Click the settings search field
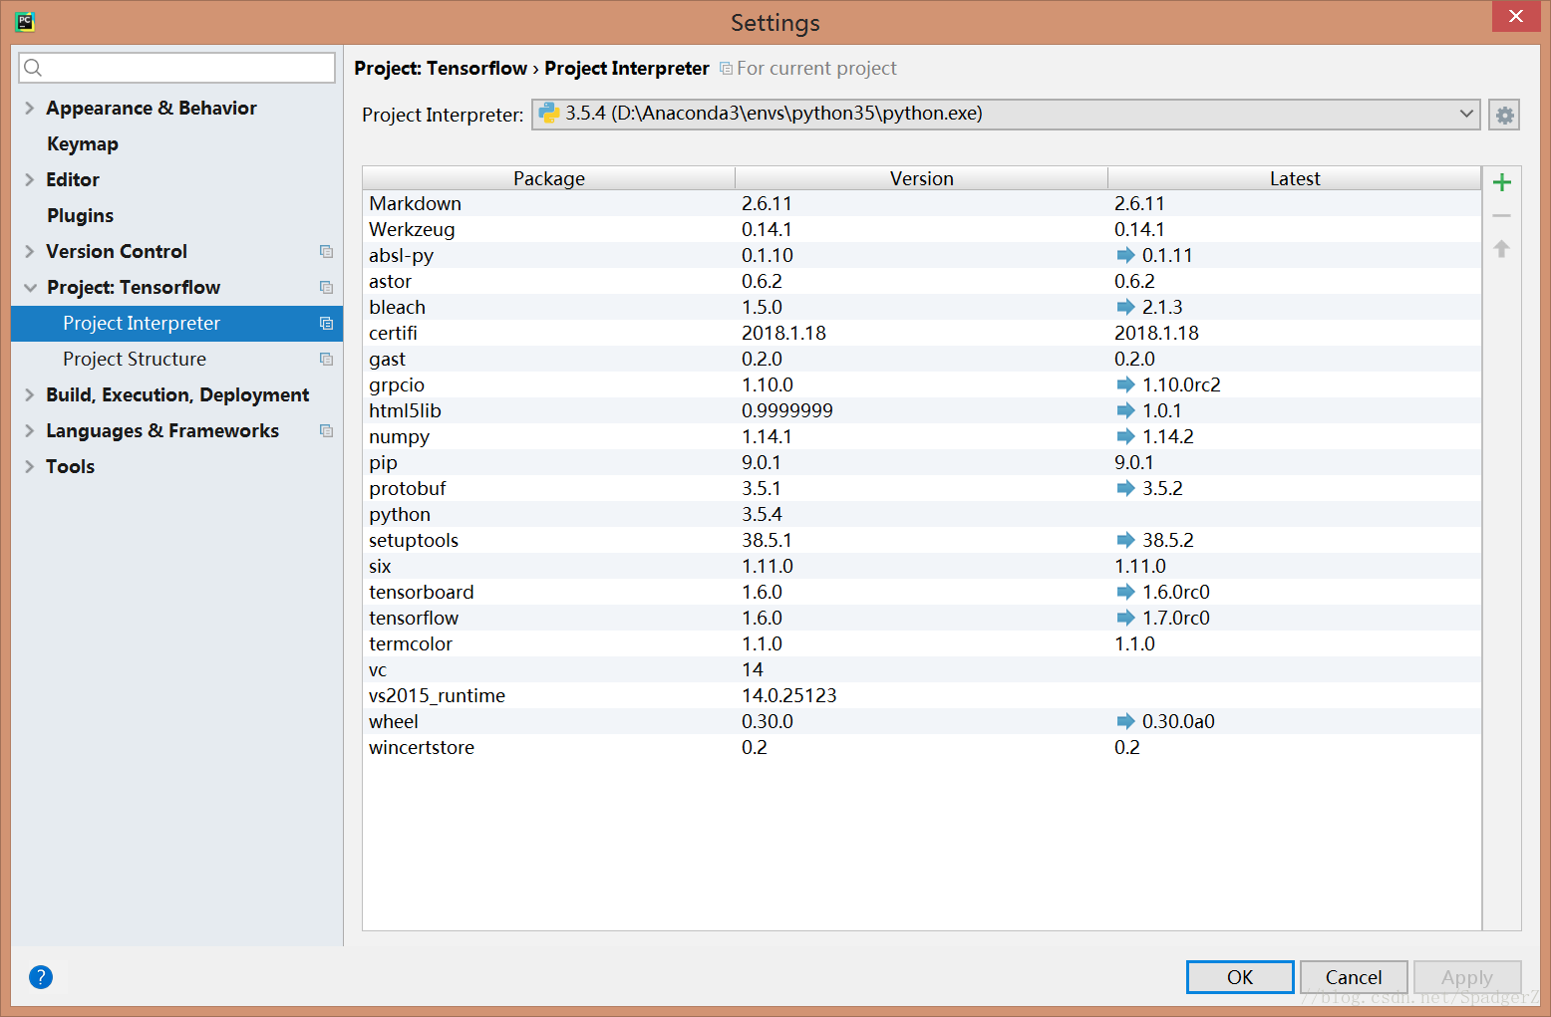 click(x=176, y=68)
